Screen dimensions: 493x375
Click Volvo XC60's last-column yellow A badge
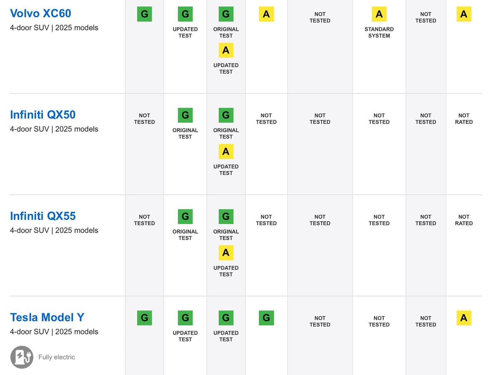pyautogui.click(x=464, y=14)
